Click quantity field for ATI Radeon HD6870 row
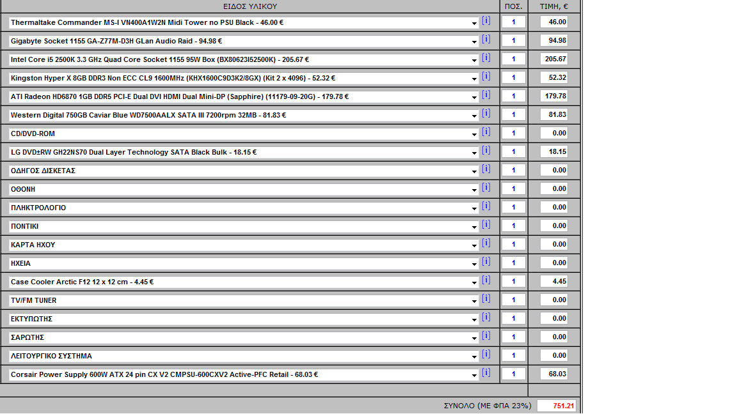 [x=513, y=96]
